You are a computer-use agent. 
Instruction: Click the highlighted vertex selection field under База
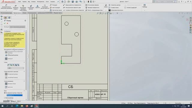[14, 95]
